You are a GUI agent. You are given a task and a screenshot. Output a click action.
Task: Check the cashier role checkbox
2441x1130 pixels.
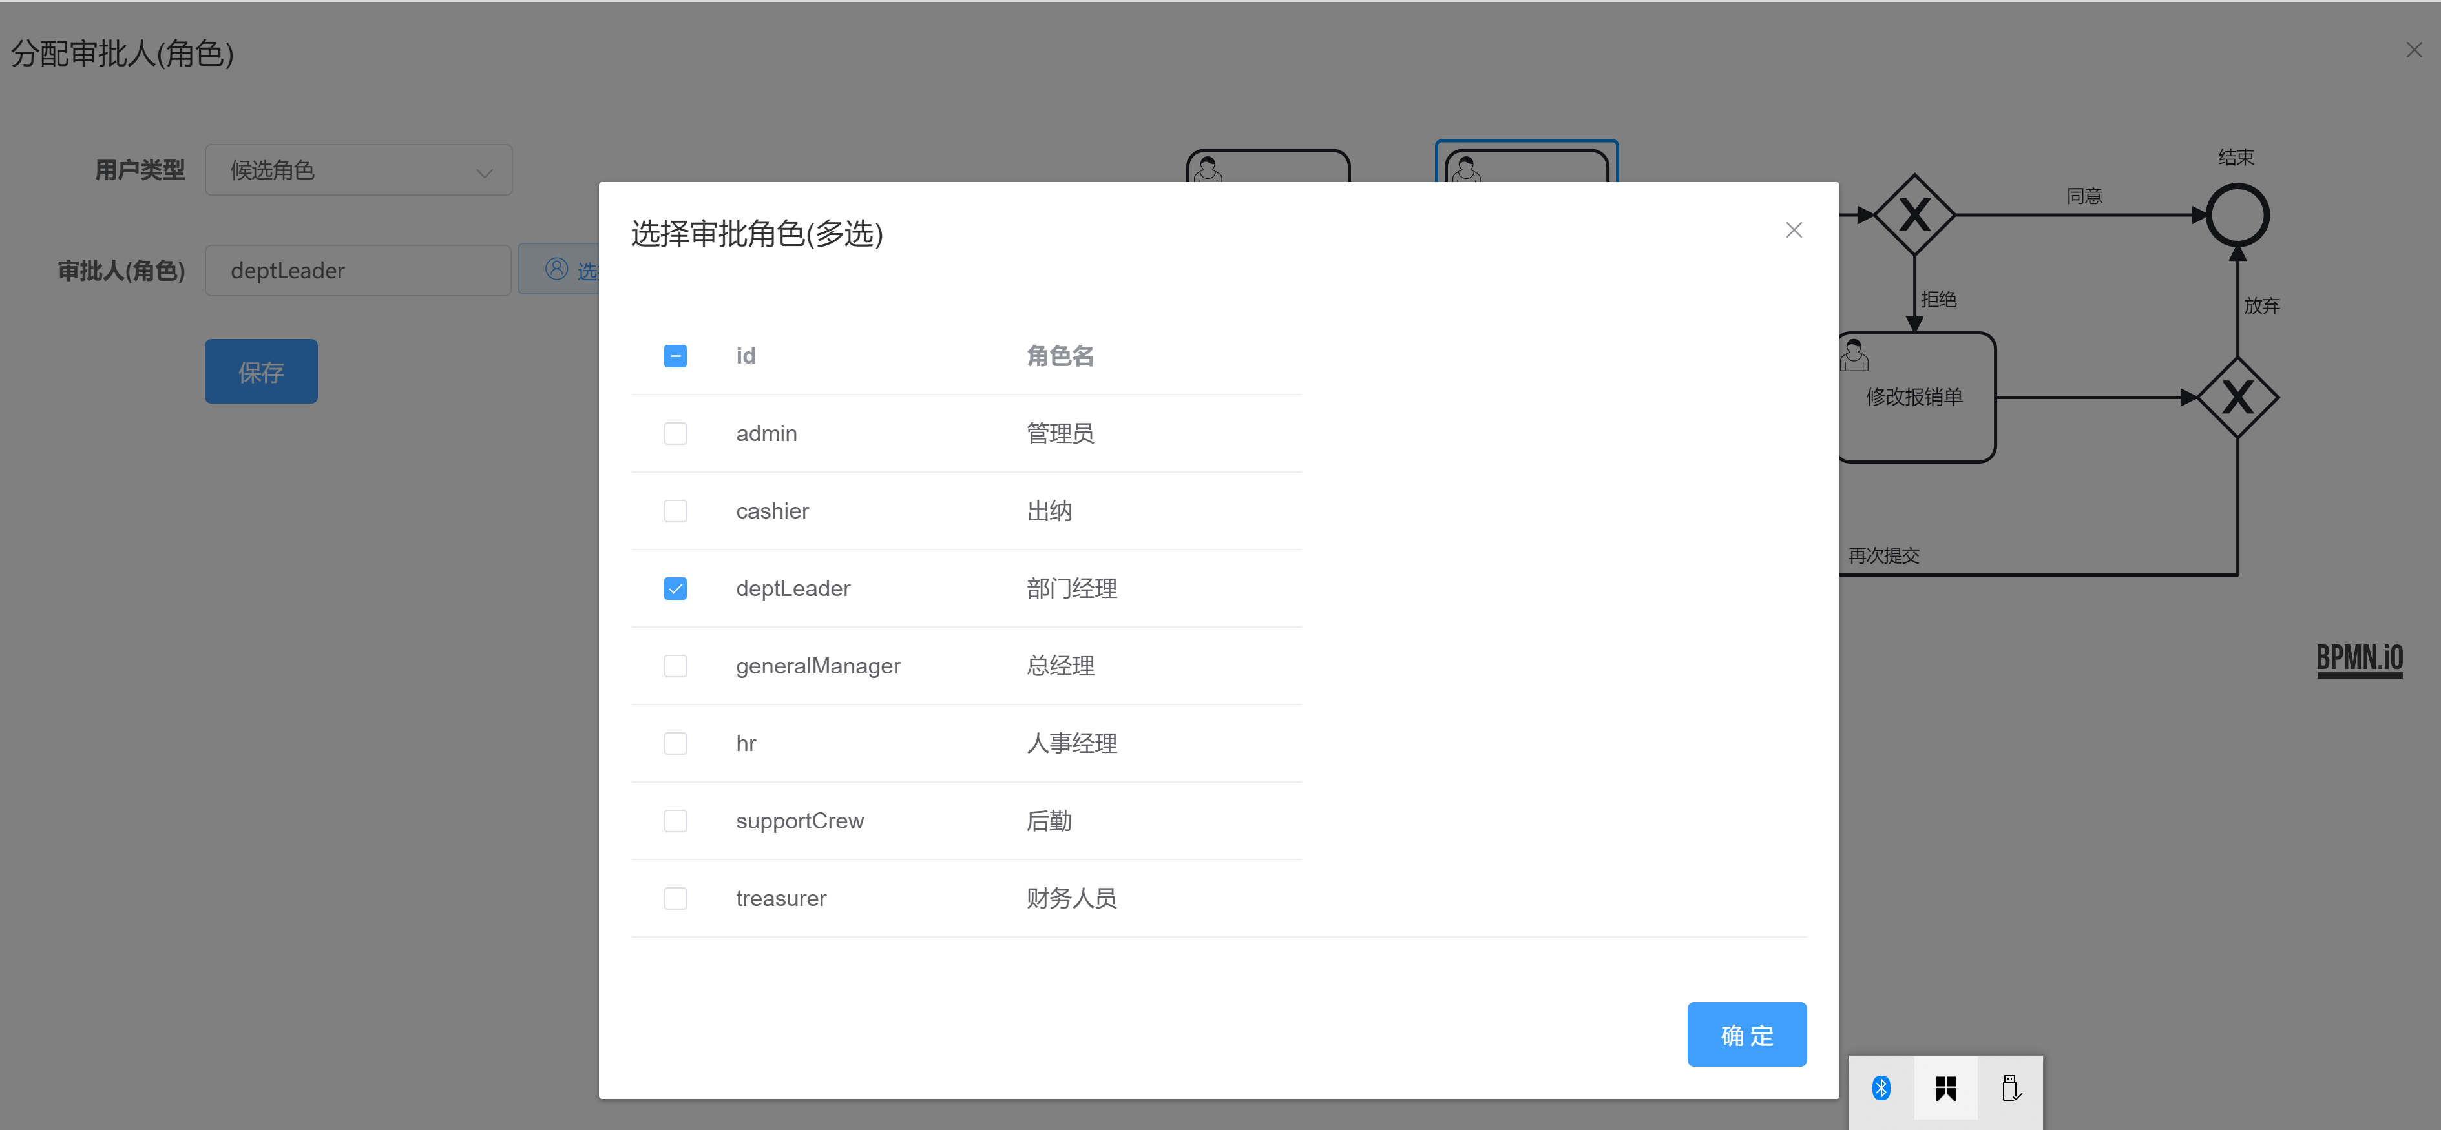[676, 511]
